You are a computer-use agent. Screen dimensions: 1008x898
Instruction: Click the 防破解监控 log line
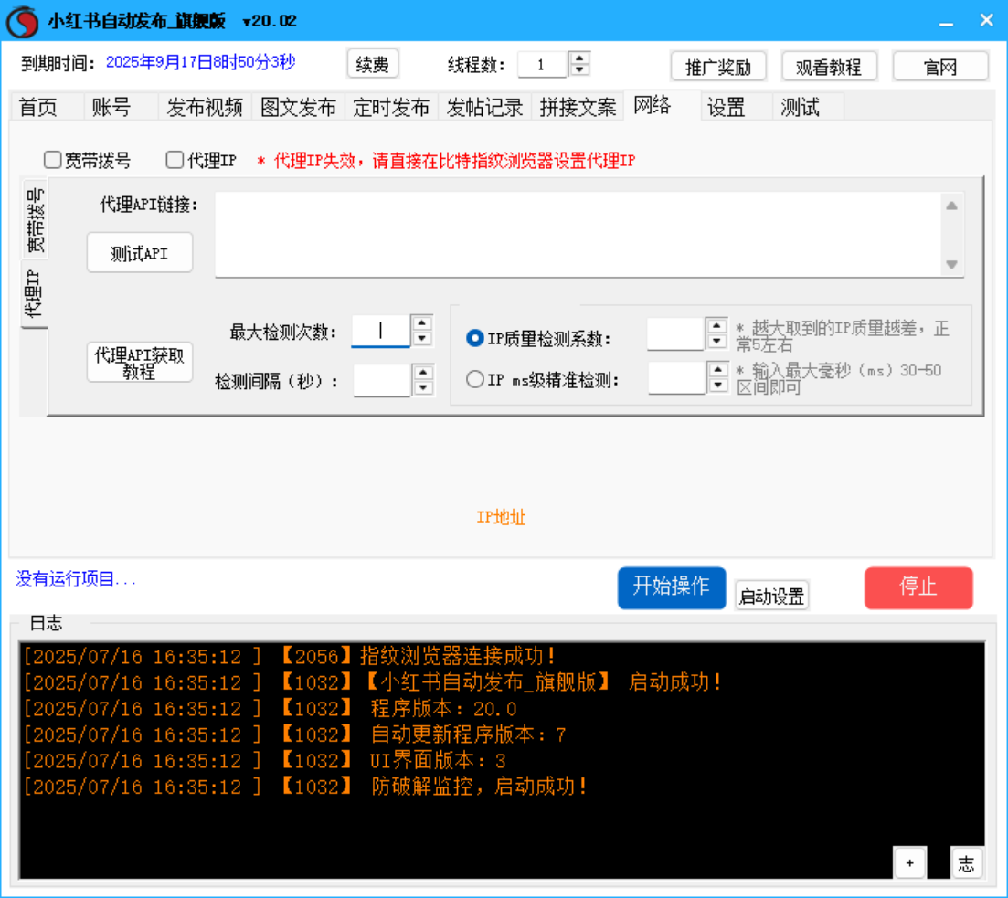(x=305, y=787)
